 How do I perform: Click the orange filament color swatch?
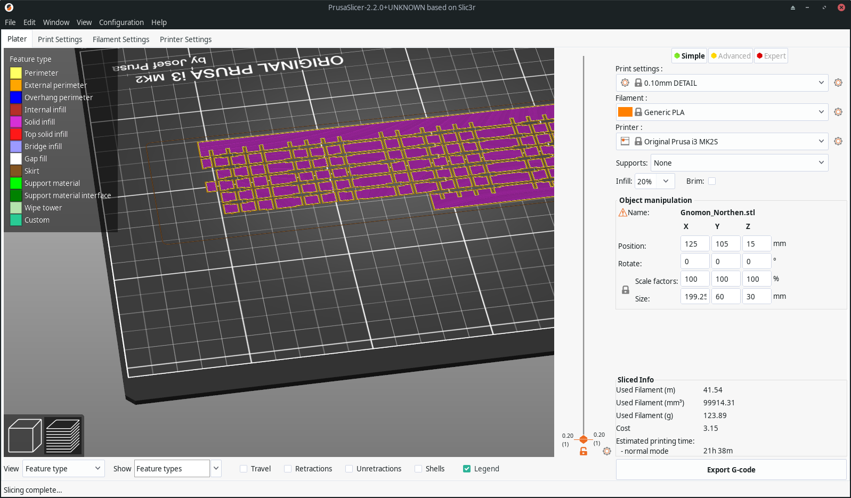point(625,112)
